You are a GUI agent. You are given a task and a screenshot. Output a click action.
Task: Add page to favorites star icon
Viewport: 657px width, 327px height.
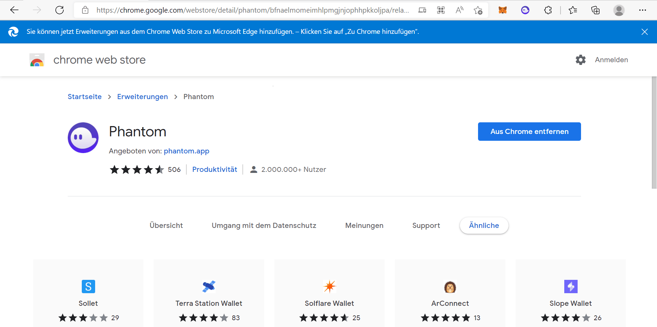pos(478,10)
